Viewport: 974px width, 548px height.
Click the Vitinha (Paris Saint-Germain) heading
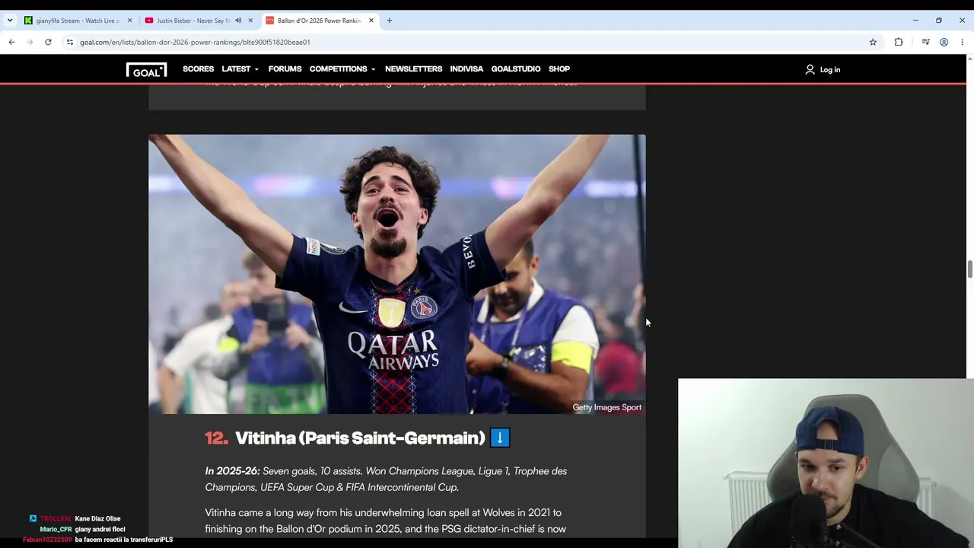tap(360, 438)
